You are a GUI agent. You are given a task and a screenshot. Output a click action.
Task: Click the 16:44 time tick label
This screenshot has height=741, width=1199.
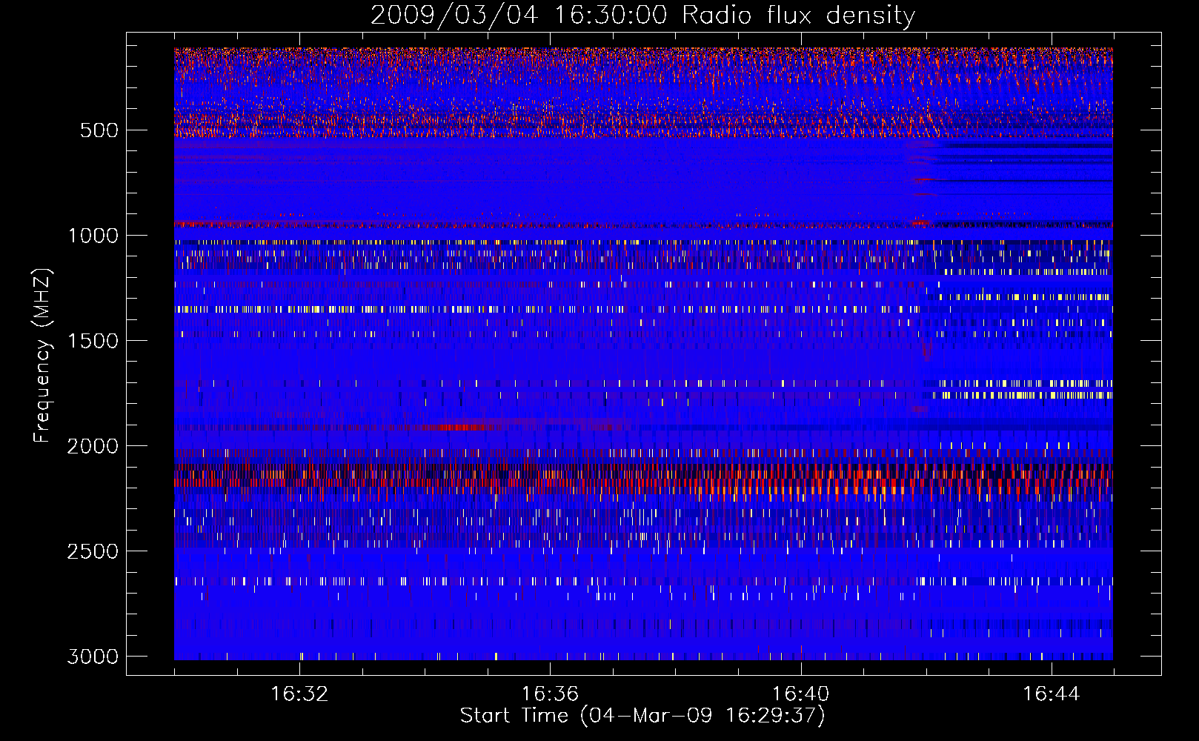pyautogui.click(x=1052, y=694)
